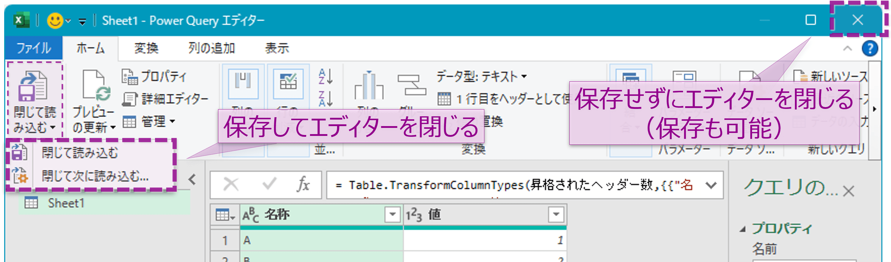Click the smiley feedback icon

55,20
